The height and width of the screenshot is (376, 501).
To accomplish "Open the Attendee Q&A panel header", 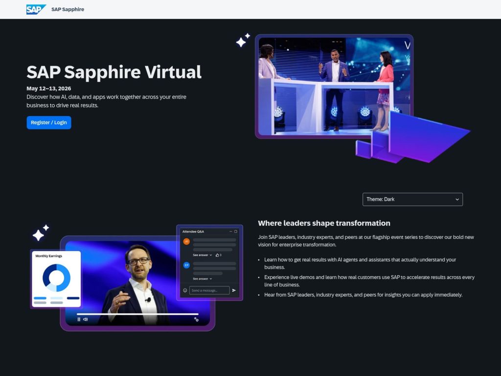I will (193, 232).
